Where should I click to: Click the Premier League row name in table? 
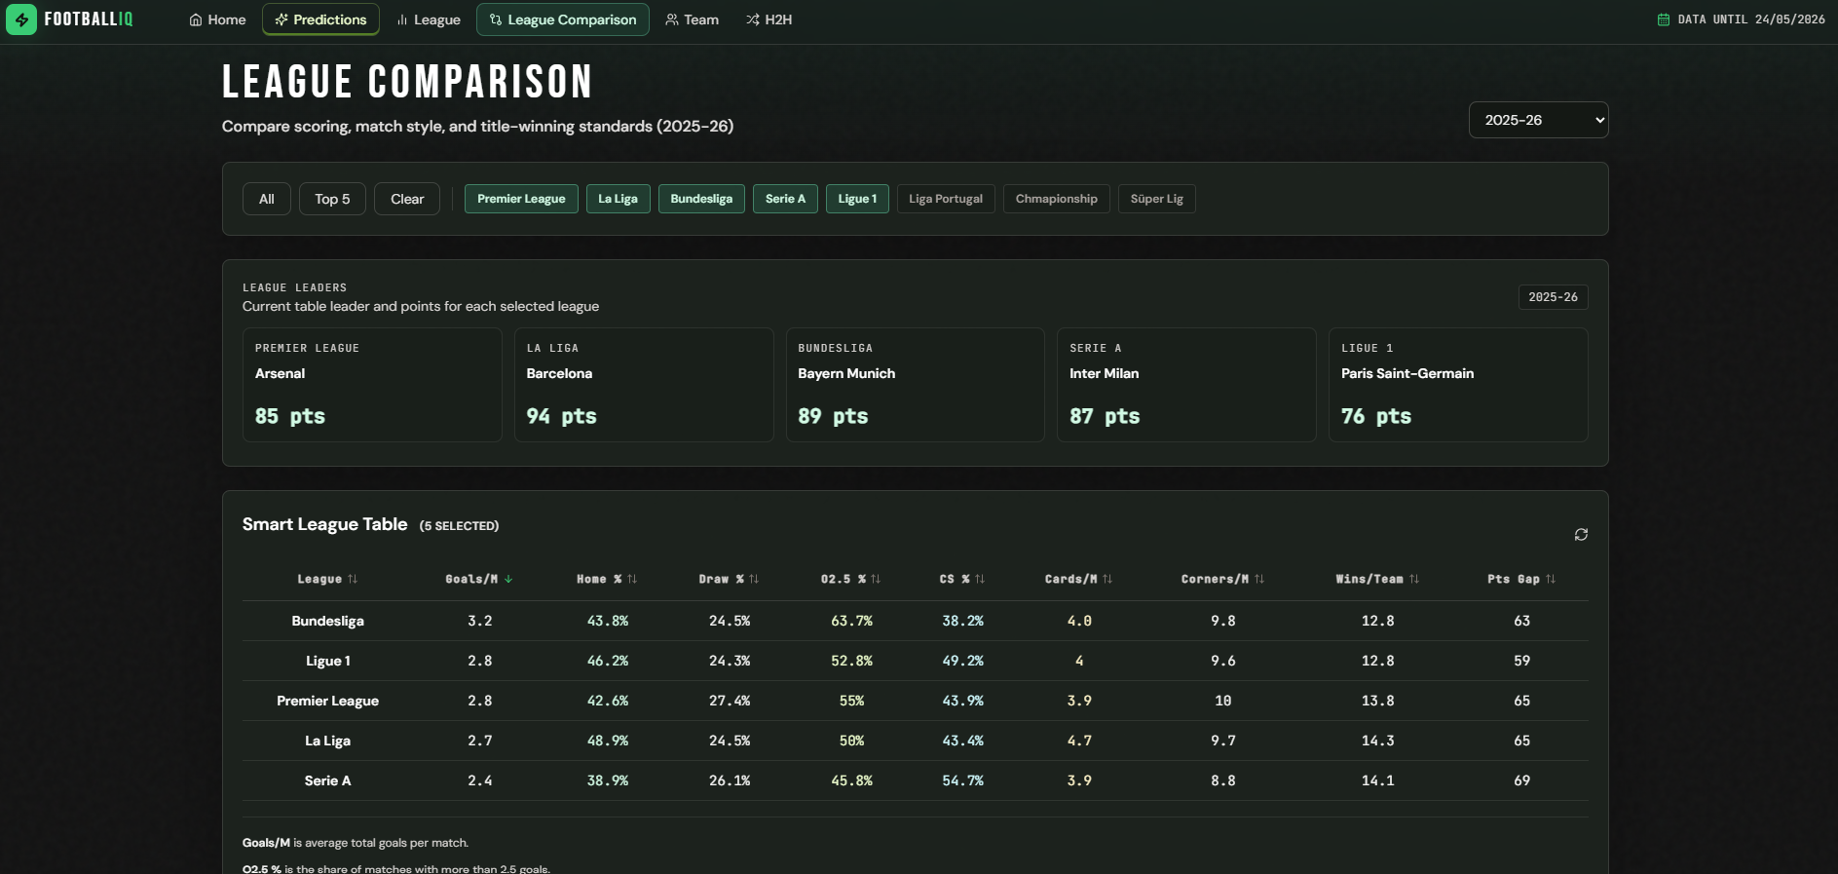328,701
